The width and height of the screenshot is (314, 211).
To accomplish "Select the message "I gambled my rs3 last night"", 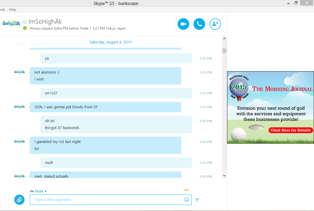I will tap(57, 142).
